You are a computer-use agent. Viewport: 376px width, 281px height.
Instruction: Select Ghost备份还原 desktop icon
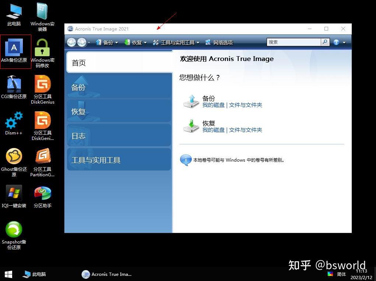(14, 162)
